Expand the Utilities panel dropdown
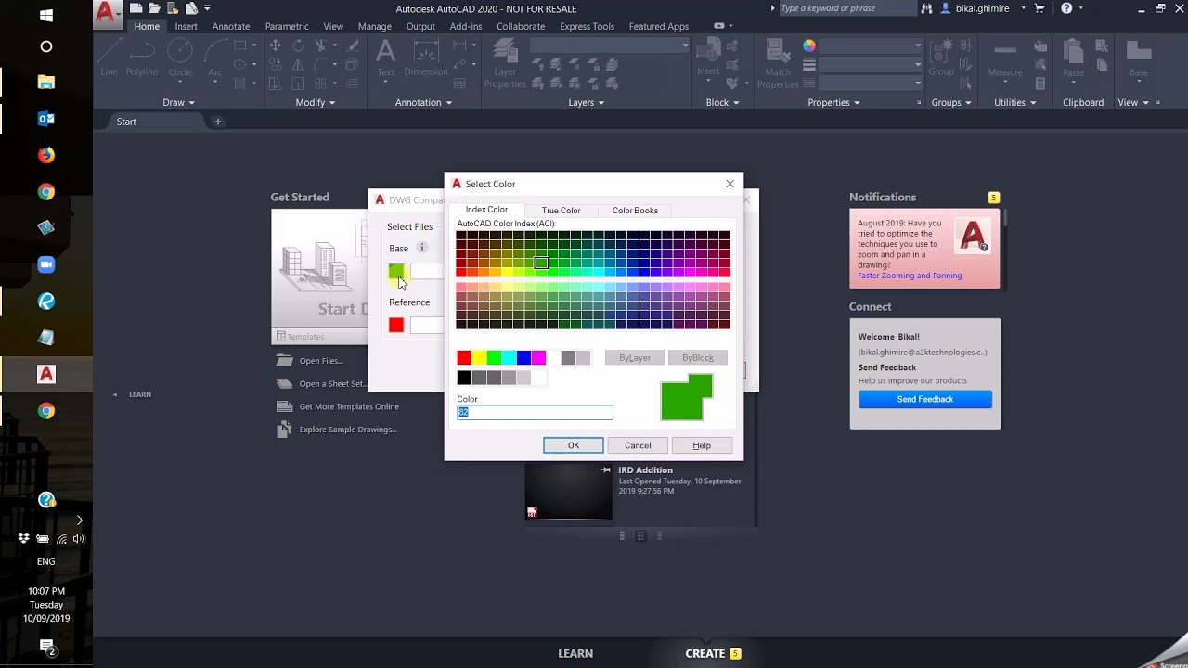 click(1014, 103)
